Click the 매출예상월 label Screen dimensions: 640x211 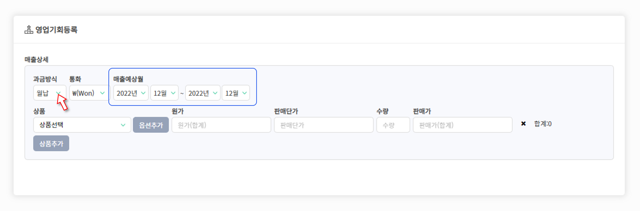click(128, 79)
